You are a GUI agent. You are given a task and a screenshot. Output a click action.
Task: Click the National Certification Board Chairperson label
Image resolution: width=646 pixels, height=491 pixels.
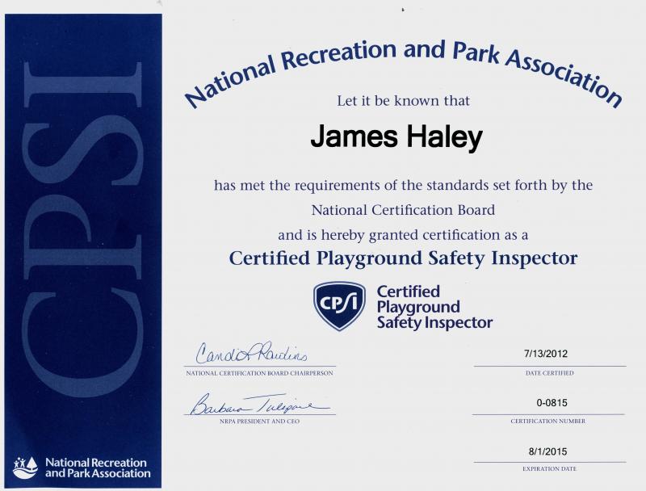tap(259, 373)
